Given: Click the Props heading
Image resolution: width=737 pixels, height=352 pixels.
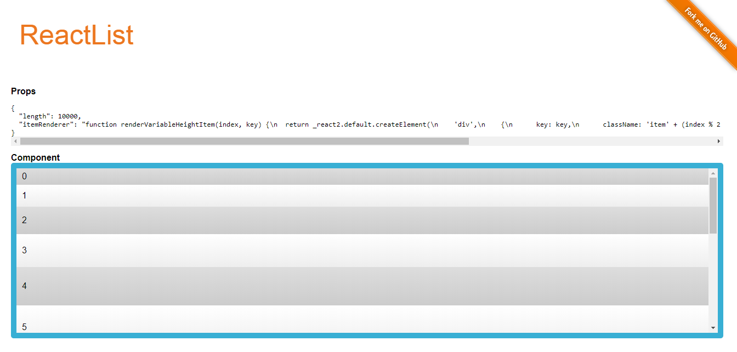Looking at the screenshot, I should click(x=23, y=91).
